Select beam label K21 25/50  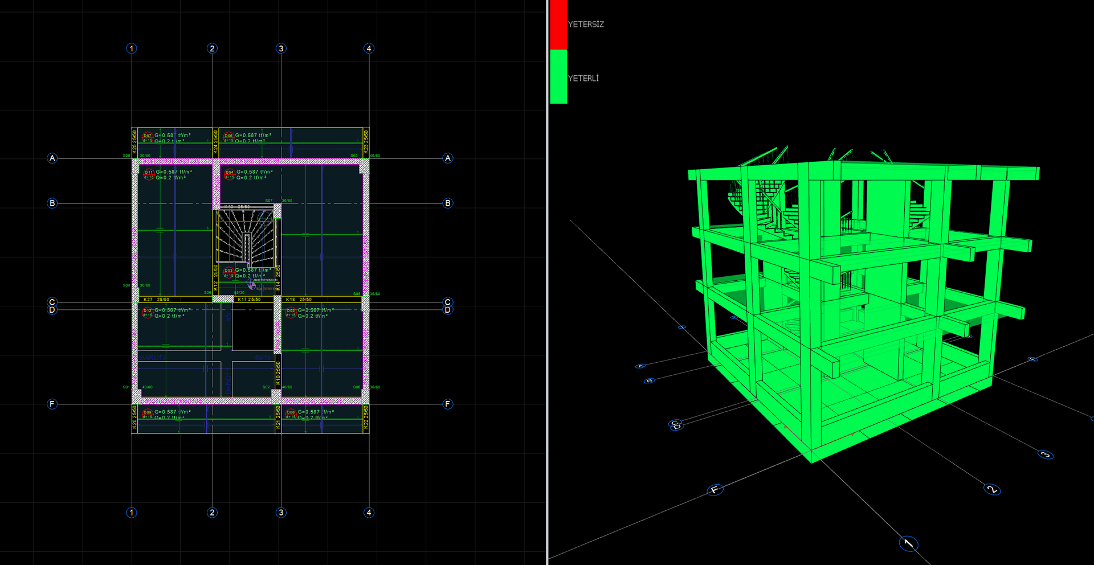coord(278,417)
